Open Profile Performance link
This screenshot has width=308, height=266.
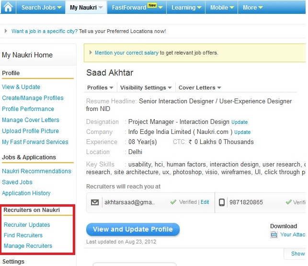coord(28,109)
